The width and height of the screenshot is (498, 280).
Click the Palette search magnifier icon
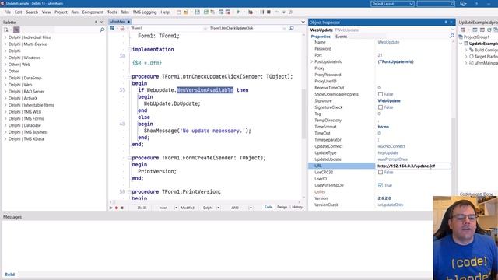(102, 30)
